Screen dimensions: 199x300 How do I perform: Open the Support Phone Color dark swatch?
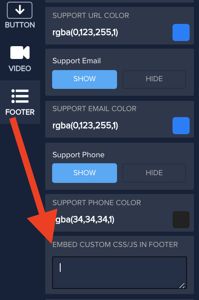(x=181, y=220)
